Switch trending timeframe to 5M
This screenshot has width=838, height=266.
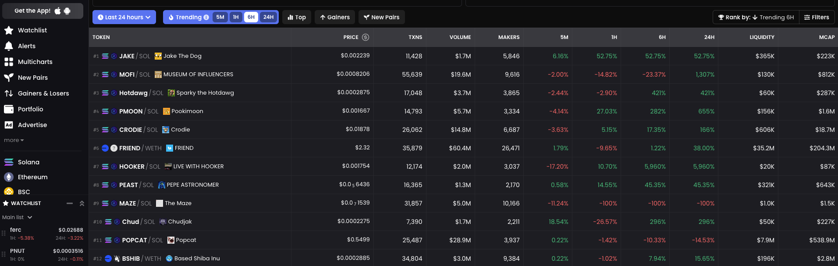point(220,17)
